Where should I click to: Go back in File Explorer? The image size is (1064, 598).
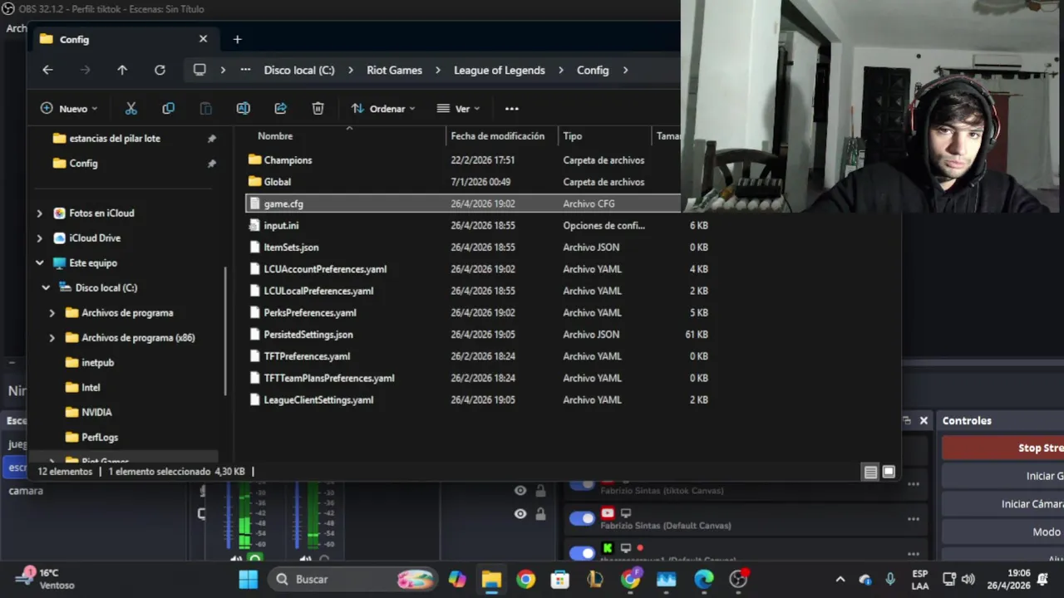pyautogui.click(x=47, y=71)
